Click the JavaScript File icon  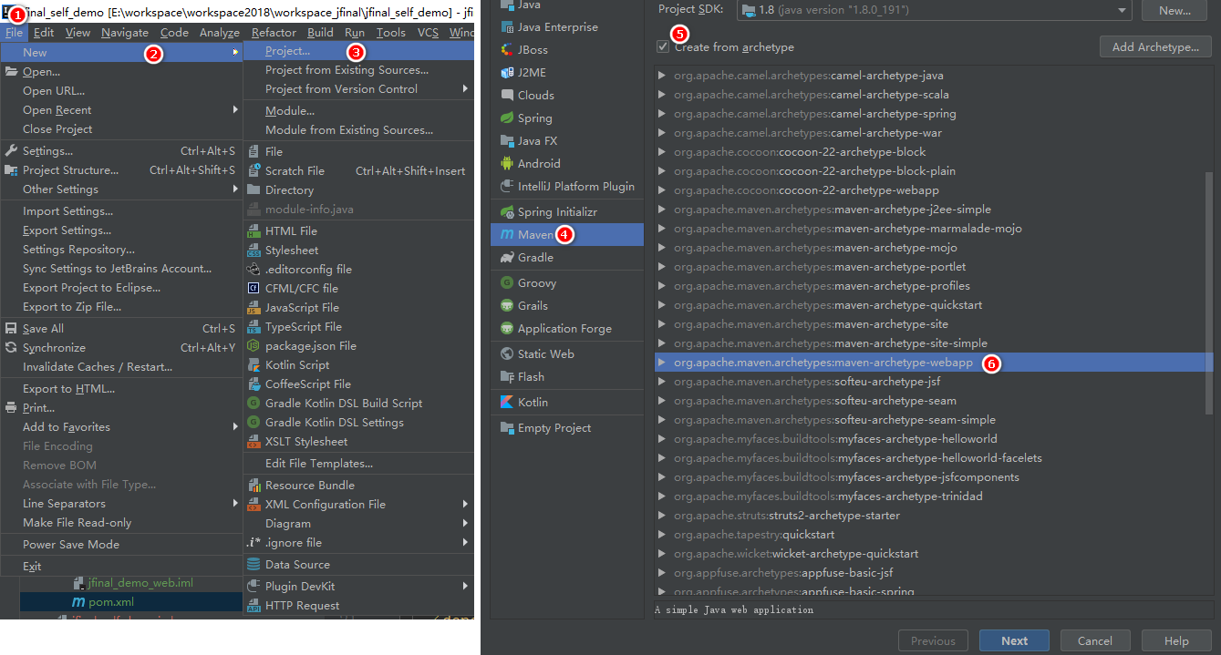tap(254, 307)
